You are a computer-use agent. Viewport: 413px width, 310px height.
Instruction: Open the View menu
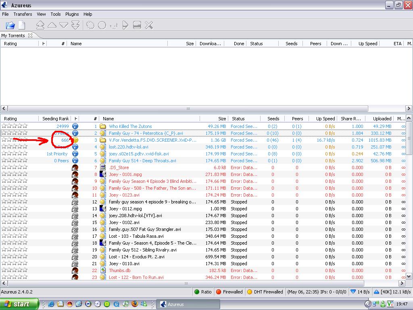coord(41,14)
